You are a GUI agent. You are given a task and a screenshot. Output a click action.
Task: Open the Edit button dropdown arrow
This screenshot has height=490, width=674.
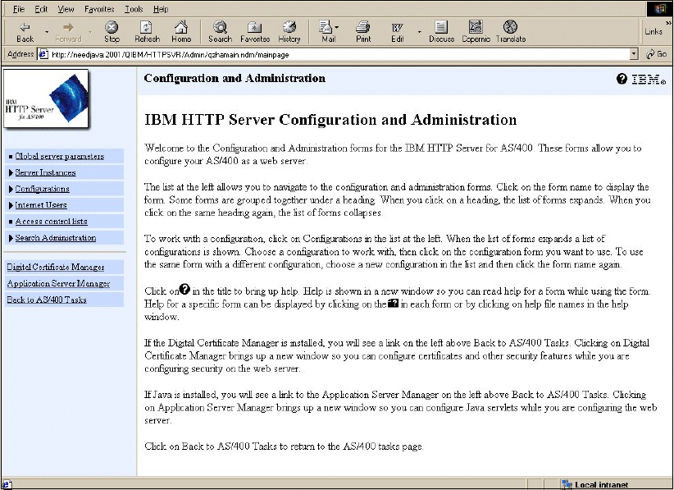pyautogui.click(x=419, y=32)
